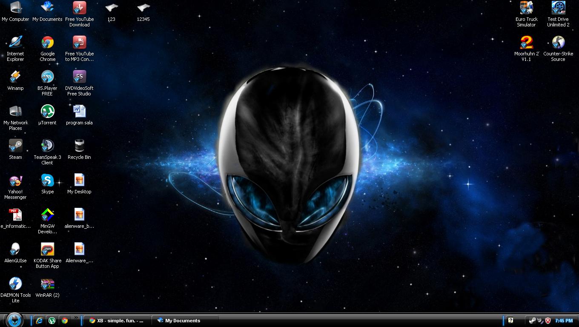Open DVDVideoSoft Free Studio shortcut
Image resolution: width=579 pixels, height=327 pixels.
pos(79,83)
